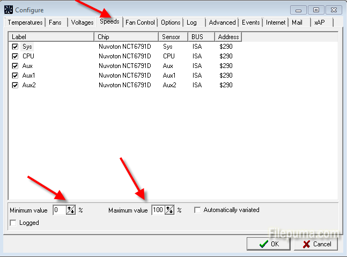Toggle the Aux2 checkbox
The width and height of the screenshot is (347, 257).
click(x=15, y=85)
